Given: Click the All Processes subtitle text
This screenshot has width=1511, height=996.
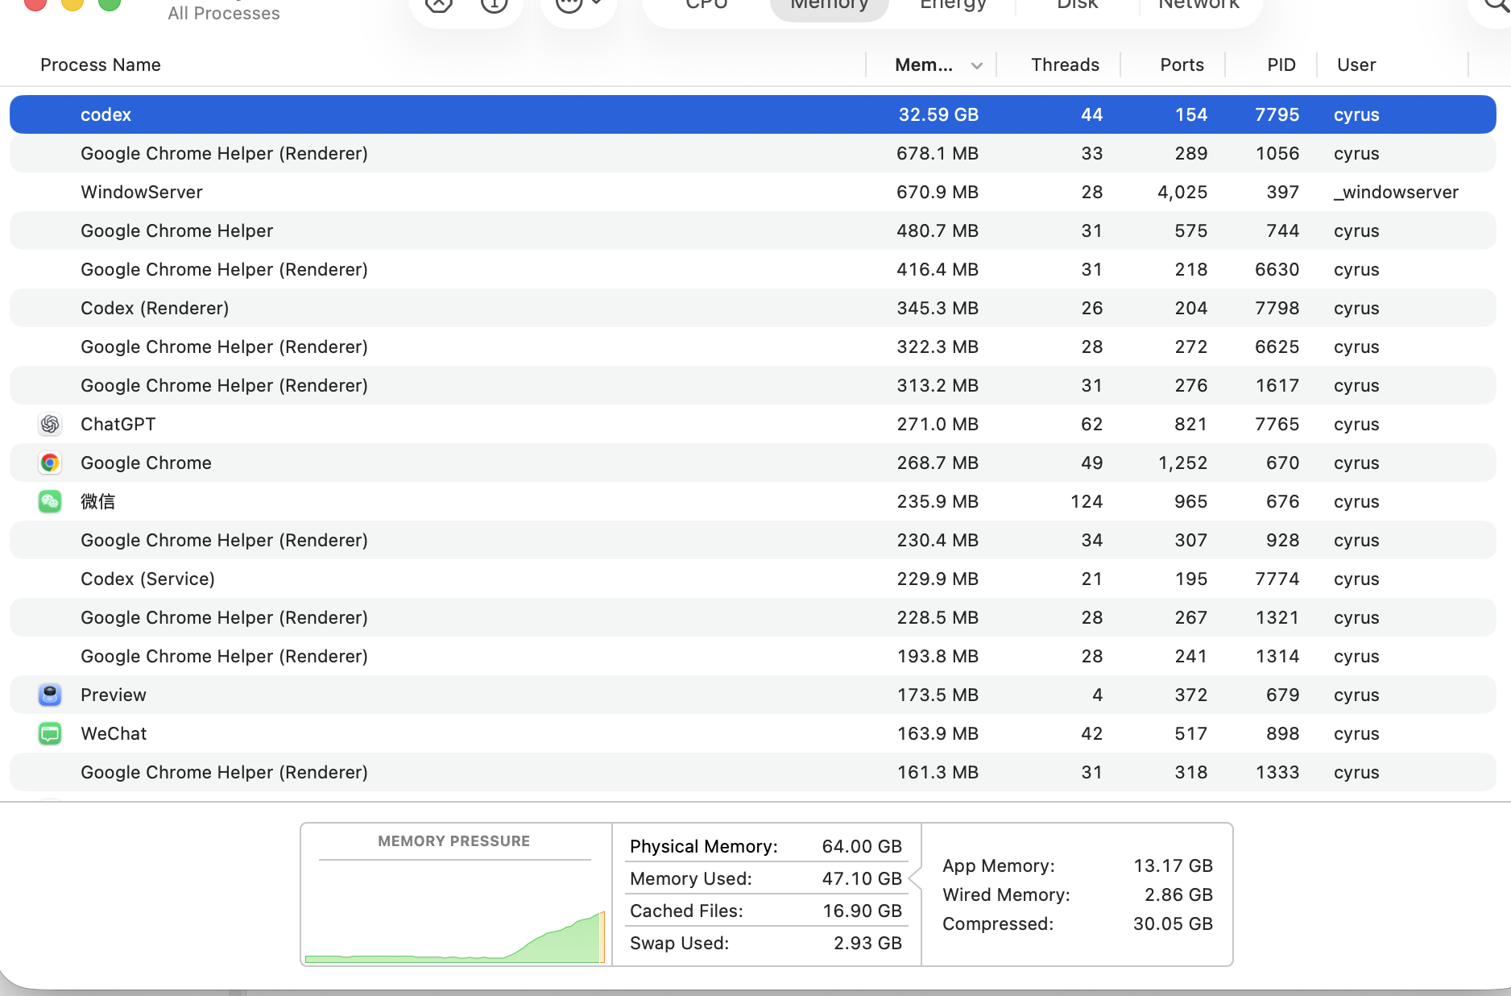Looking at the screenshot, I should (224, 13).
